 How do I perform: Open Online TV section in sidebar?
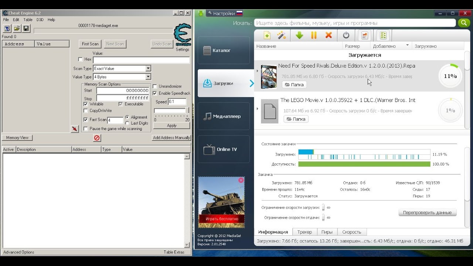tap(224, 149)
